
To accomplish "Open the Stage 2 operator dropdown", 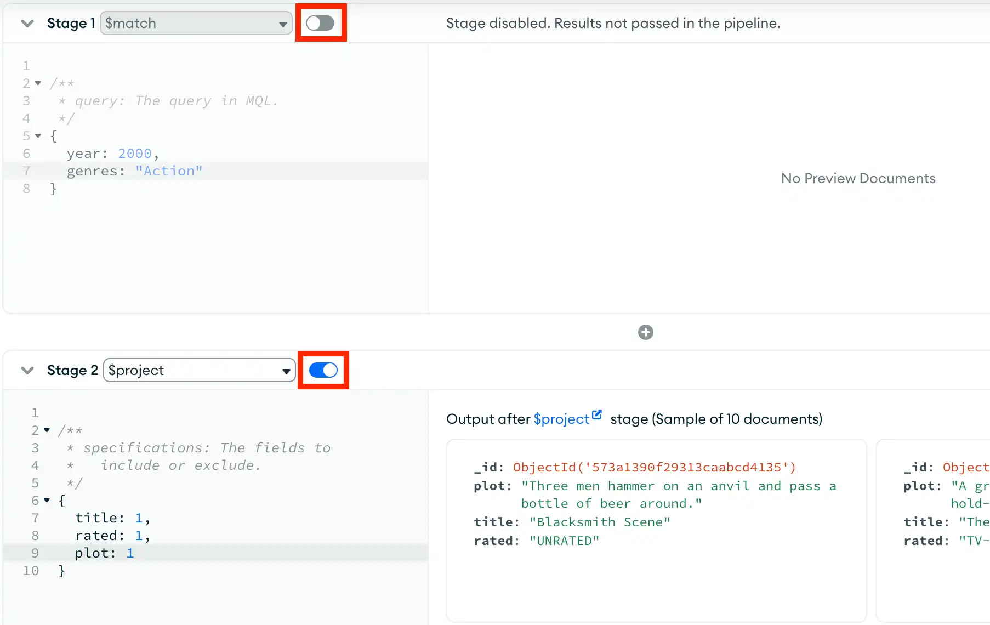I will pos(199,370).
